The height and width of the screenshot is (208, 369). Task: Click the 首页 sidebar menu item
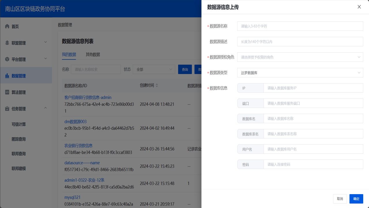click(26, 26)
